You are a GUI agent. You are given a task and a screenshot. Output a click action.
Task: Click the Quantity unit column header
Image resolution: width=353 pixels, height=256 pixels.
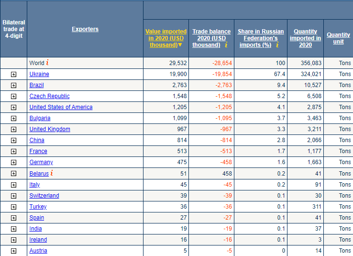coord(338,38)
